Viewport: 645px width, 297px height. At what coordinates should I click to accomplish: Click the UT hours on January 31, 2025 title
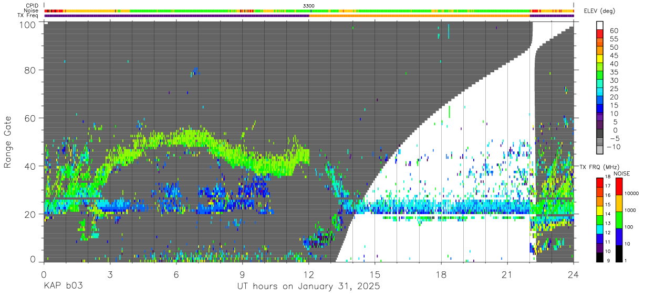(309, 287)
